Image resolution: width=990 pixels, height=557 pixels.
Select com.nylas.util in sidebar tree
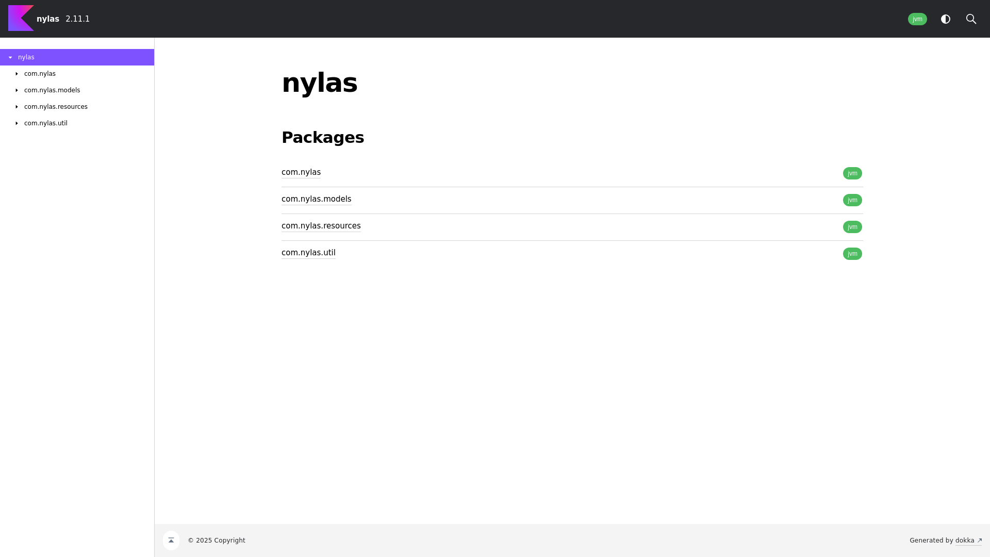coord(46,123)
